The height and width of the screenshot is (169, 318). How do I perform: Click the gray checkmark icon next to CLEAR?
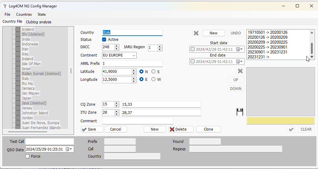[291, 129]
